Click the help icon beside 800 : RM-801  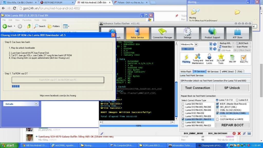[x=215, y=49]
